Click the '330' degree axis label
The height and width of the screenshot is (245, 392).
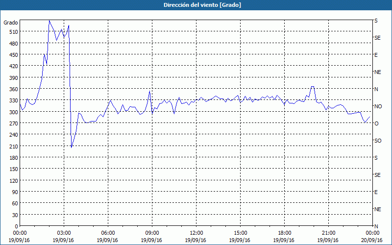pyautogui.click(x=14, y=100)
